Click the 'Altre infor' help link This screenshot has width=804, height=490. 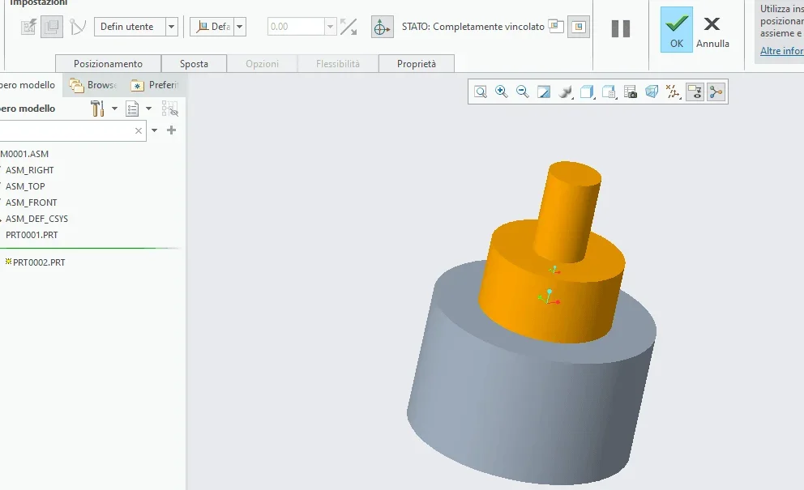781,51
